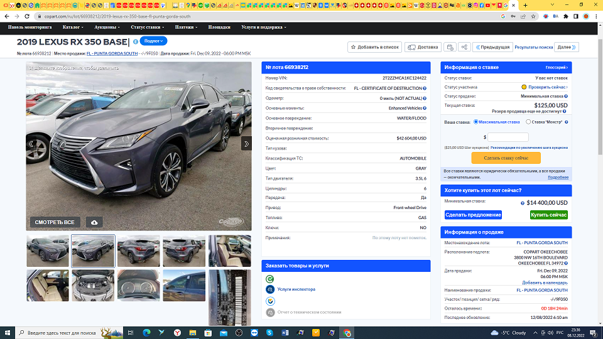Screen dimensions: 603x339
Task: Open Услуги инспектора link
Action: point(296,289)
